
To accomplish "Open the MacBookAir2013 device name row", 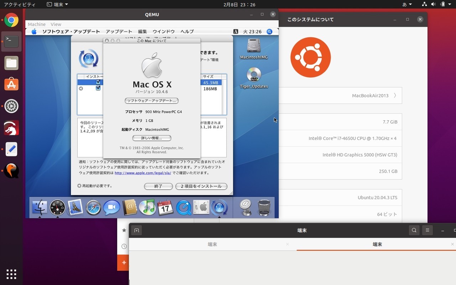I will point(340,95).
